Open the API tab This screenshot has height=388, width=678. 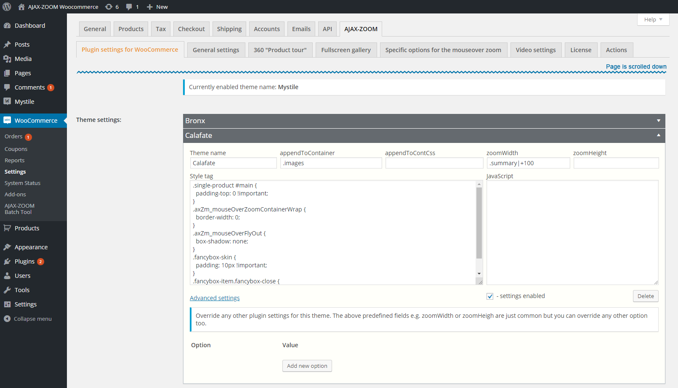click(327, 29)
